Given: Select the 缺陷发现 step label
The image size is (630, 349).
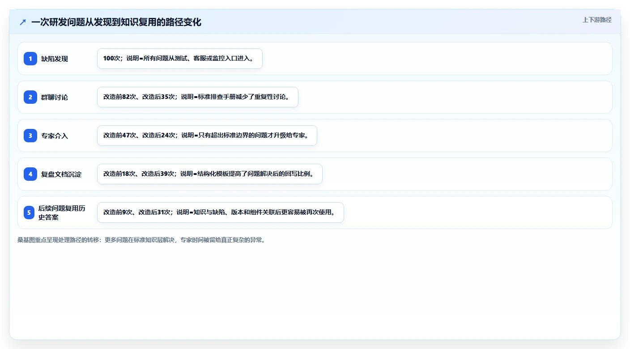Looking at the screenshot, I should (x=55, y=59).
